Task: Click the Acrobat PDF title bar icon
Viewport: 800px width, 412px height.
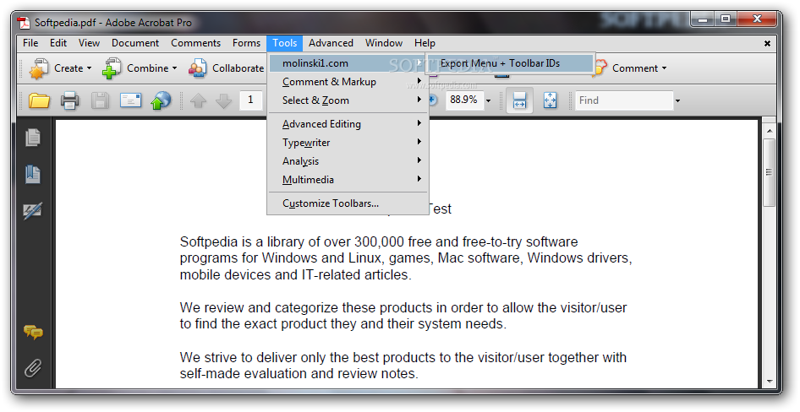Action: [24, 23]
